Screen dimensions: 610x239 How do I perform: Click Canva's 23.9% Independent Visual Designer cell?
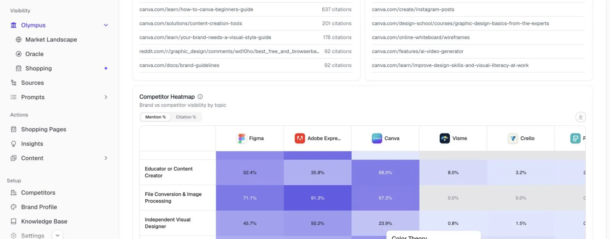coord(385,223)
